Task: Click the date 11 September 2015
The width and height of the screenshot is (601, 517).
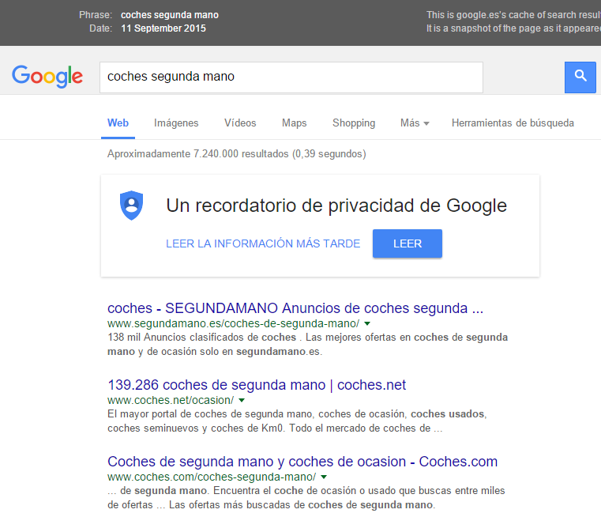Action: click(x=163, y=28)
